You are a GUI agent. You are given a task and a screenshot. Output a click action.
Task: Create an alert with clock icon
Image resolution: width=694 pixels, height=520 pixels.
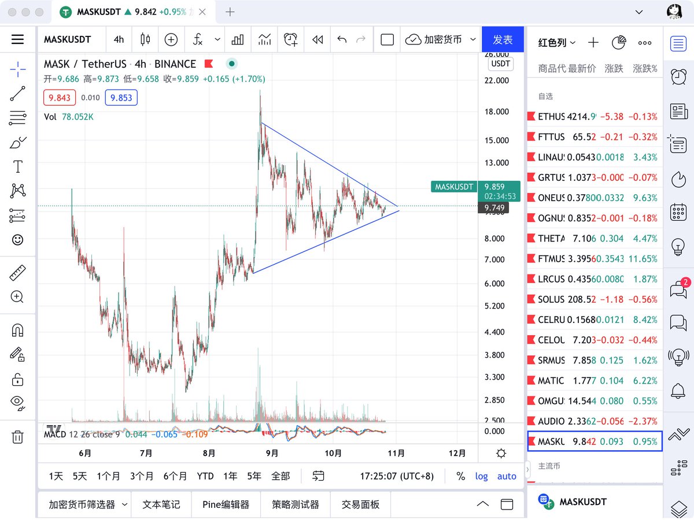(x=291, y=39)
